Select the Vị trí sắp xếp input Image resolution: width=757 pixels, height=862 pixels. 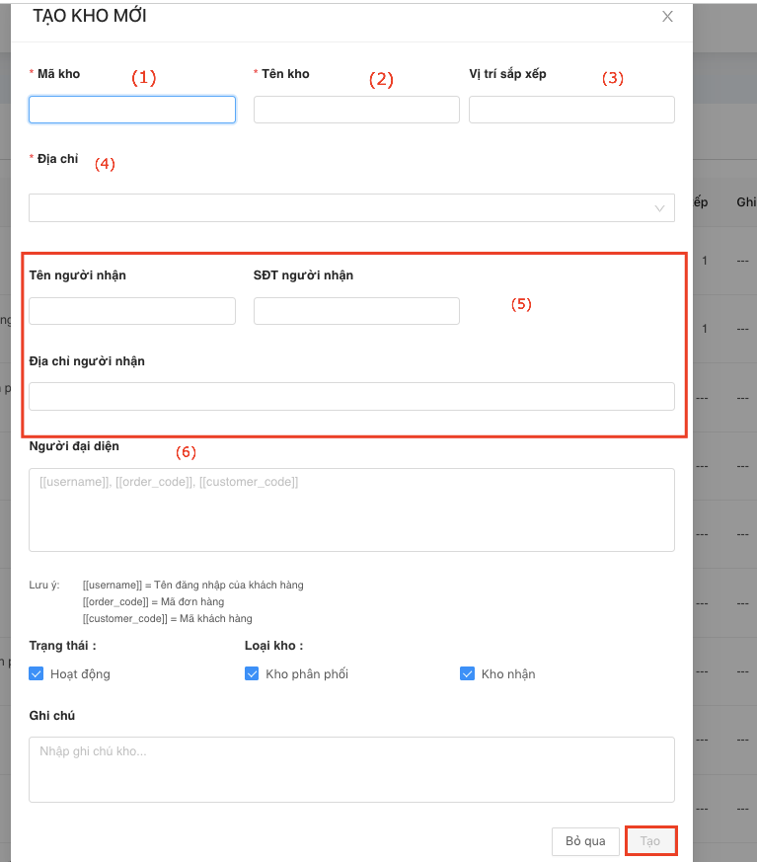tap(571, 110)
